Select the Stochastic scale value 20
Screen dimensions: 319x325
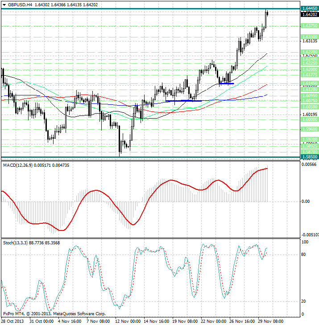tap(303, 301)
